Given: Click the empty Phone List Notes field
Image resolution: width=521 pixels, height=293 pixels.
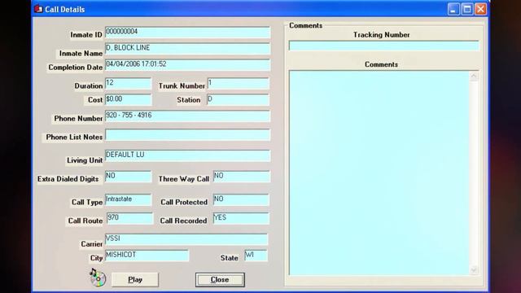Looking at the screenshot, I should click(x=187, y=135).
